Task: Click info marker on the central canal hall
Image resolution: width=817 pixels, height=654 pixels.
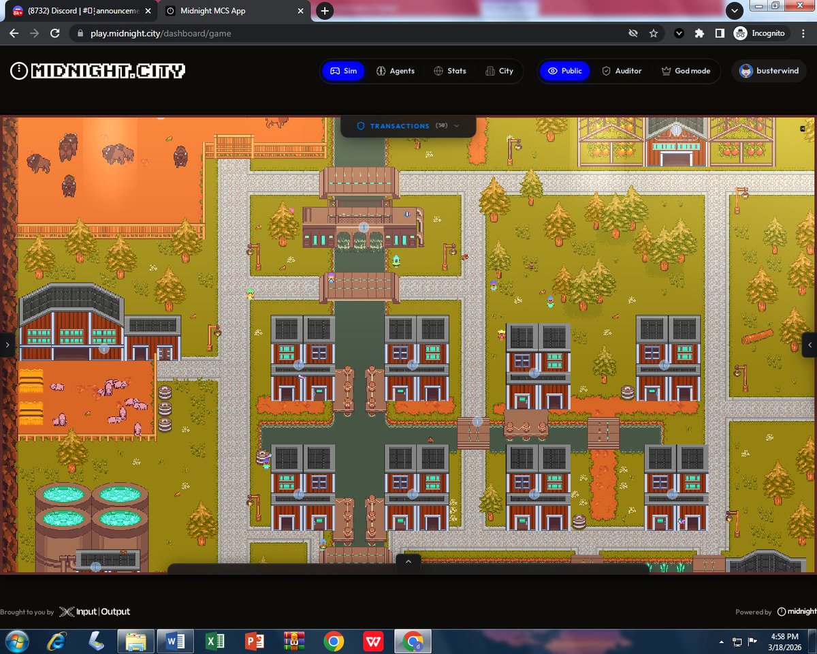Action: pos(364,226)
